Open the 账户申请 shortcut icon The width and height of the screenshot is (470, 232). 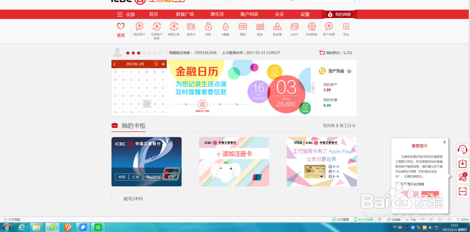coord(329,26)
